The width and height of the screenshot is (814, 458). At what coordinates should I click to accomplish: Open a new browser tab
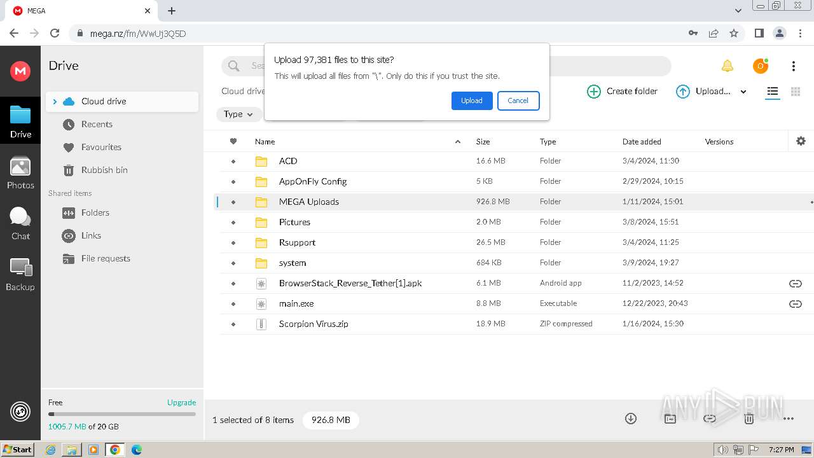172,11
